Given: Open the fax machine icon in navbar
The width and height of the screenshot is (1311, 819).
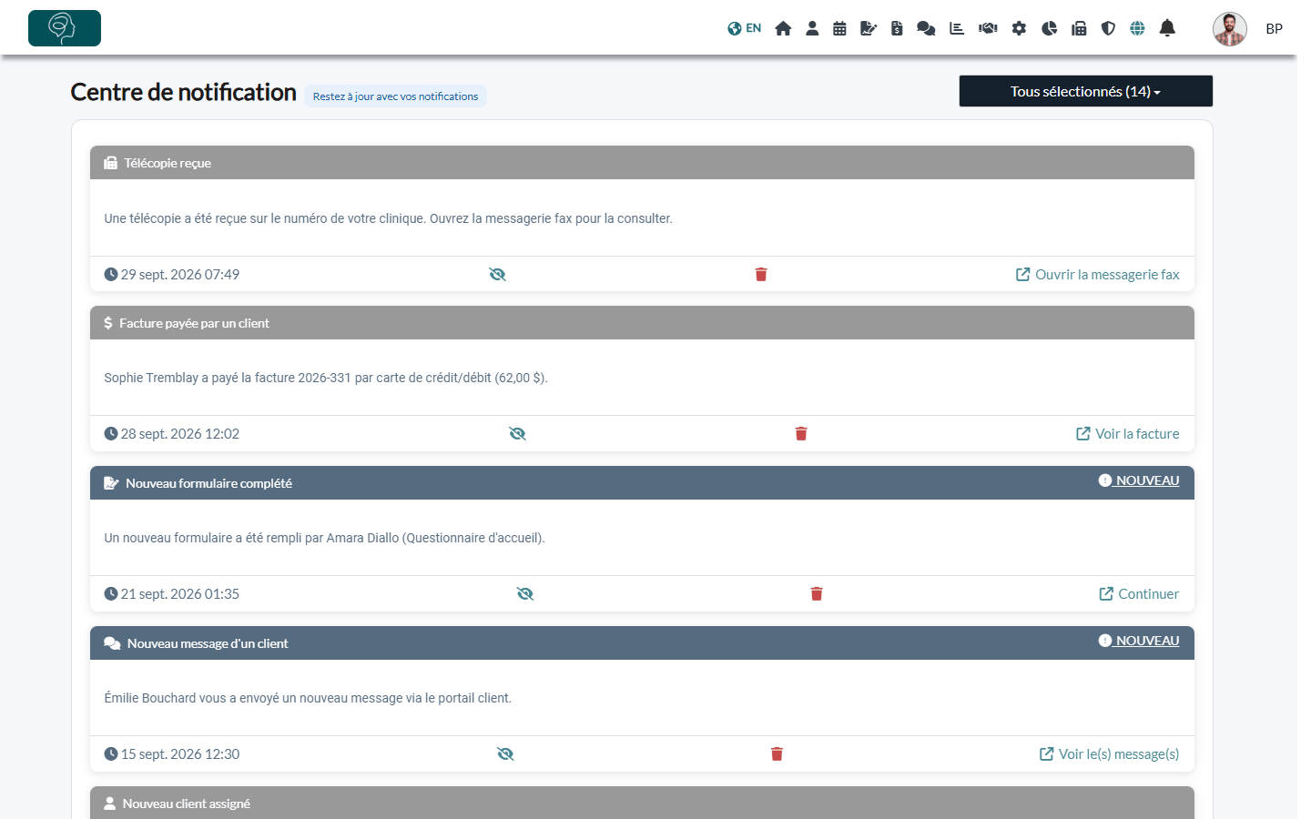Looking at the screenshot, I should tap(1079, 28).
